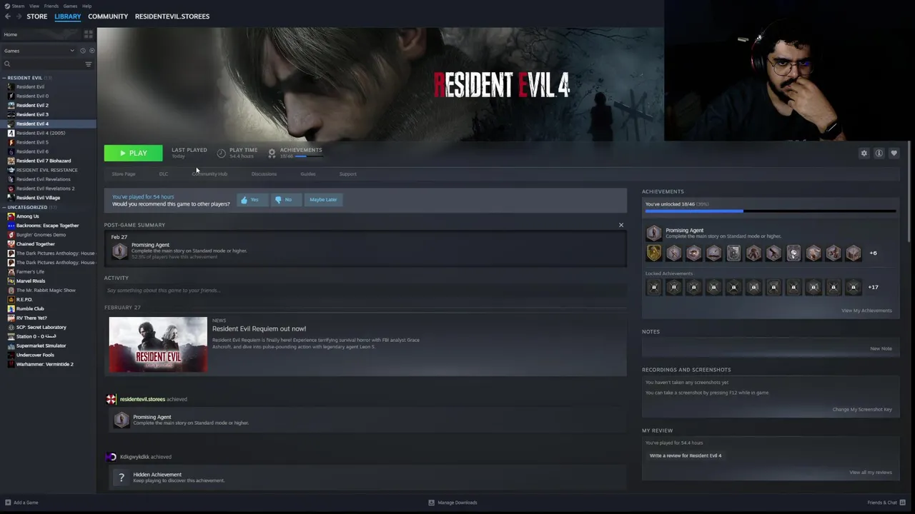Click the Promising Agent icon in post-game summary
Screen dimensions: 915x514
(119, 251)
